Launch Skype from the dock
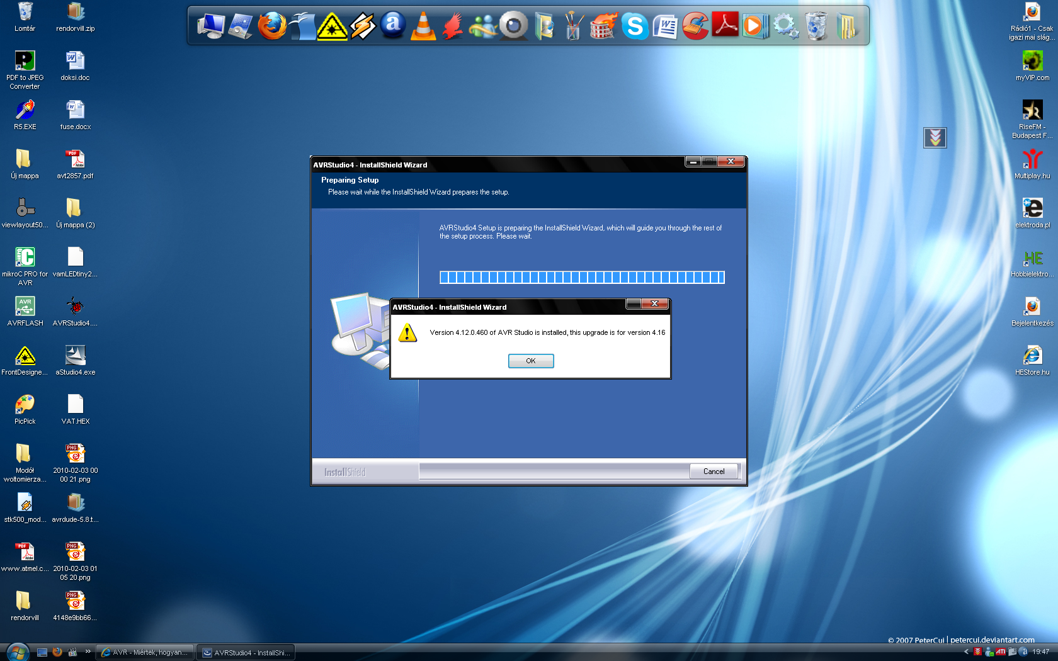1058x661 pixels. pos(635,26)
